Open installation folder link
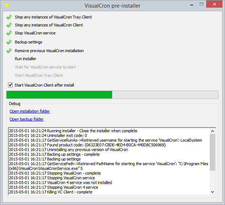This screenshot has height=205, width=225. pos(30,111)
